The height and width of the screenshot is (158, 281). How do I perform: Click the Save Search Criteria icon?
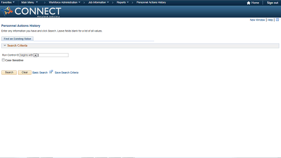pos(51,72)
